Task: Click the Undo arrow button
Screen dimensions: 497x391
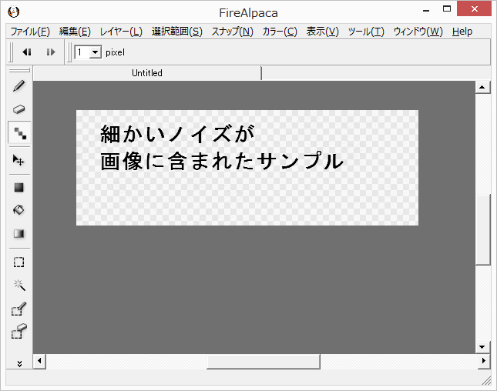Action: point(27,52)
